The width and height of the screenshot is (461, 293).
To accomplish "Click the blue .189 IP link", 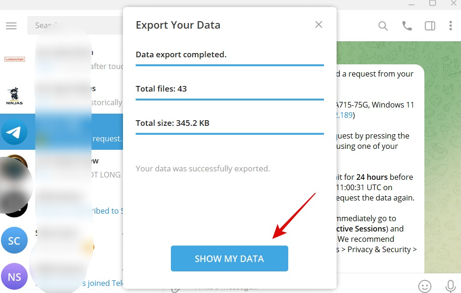I will (344, 115).
